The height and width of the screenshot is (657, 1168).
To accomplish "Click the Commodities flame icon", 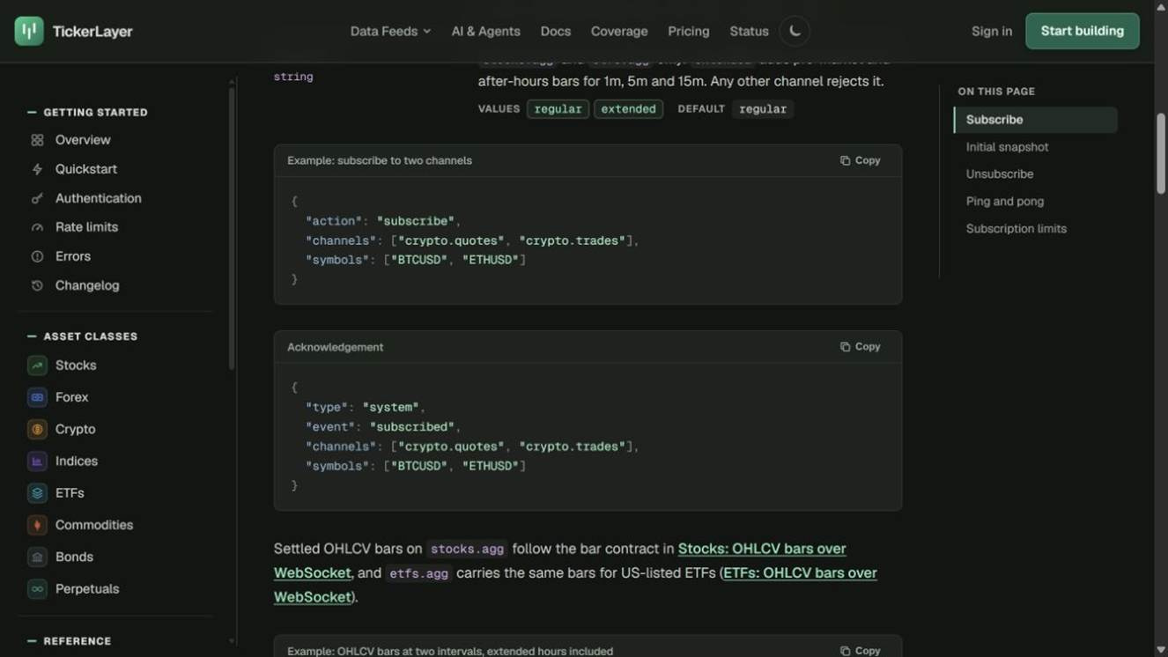I will coord(37,525).
